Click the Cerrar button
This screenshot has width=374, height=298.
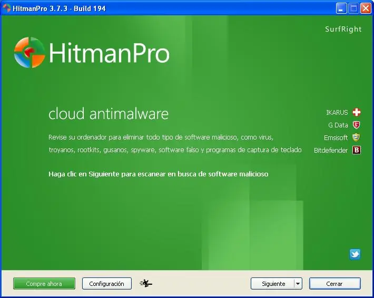[x=335, y=284]
